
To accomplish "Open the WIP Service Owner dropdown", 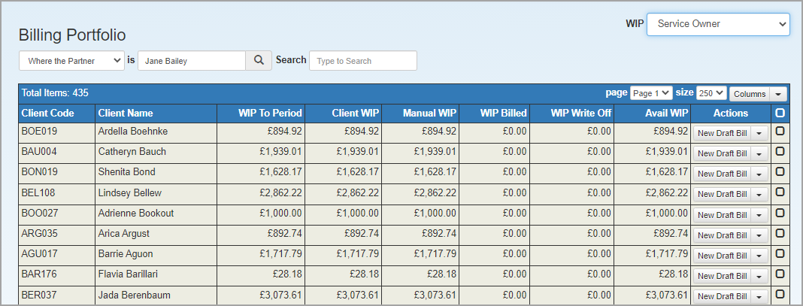I will (x=718, y=24).
